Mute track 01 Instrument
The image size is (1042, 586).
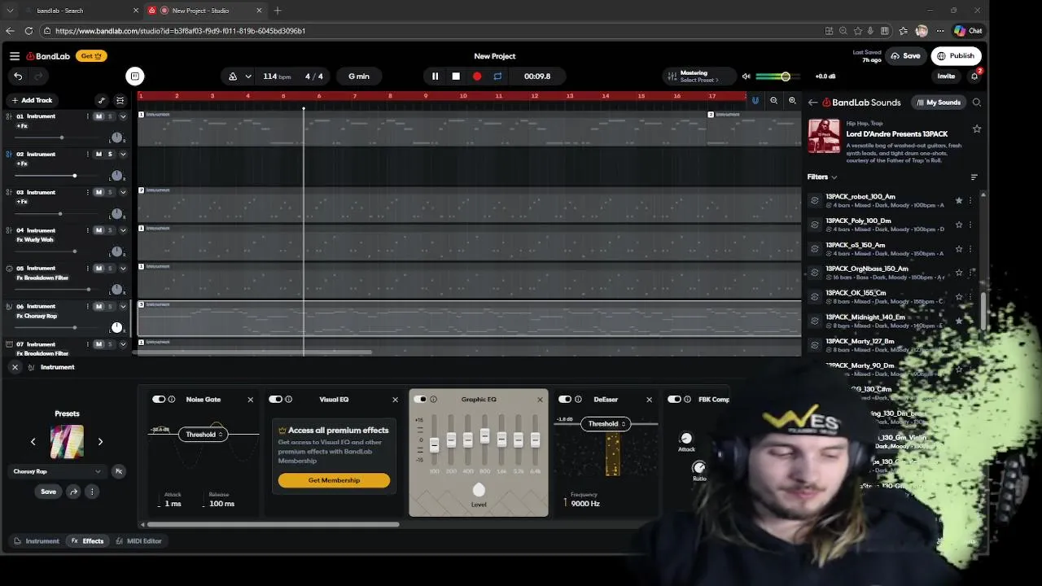pos(99,116)
